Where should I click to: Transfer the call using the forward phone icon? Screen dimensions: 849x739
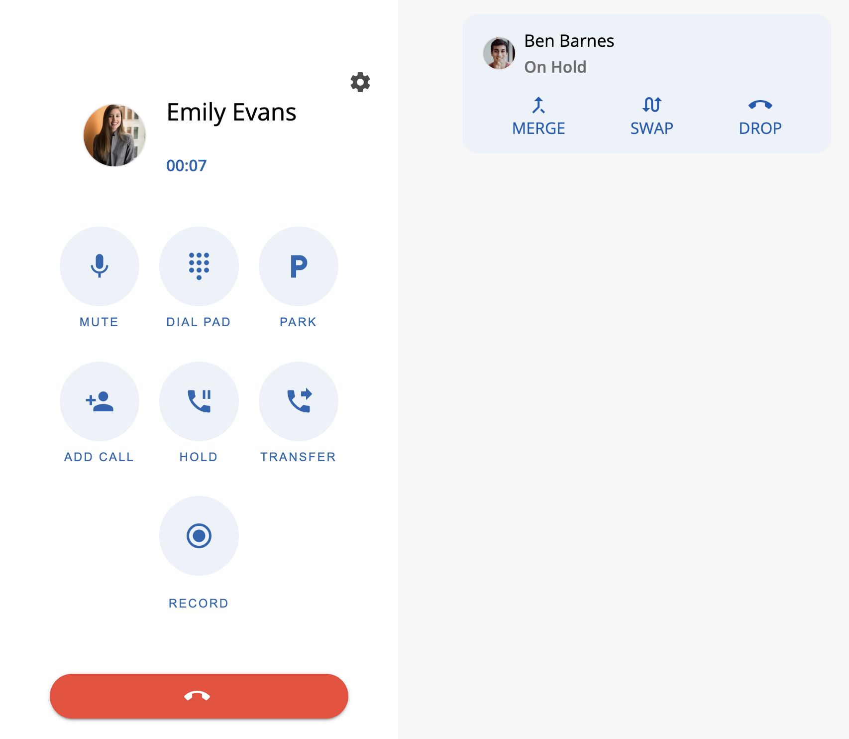click(x=299, y=401)
